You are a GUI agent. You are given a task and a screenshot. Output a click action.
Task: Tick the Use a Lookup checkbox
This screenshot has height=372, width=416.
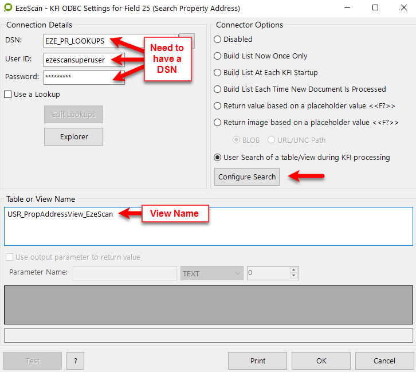coord(8,94)
